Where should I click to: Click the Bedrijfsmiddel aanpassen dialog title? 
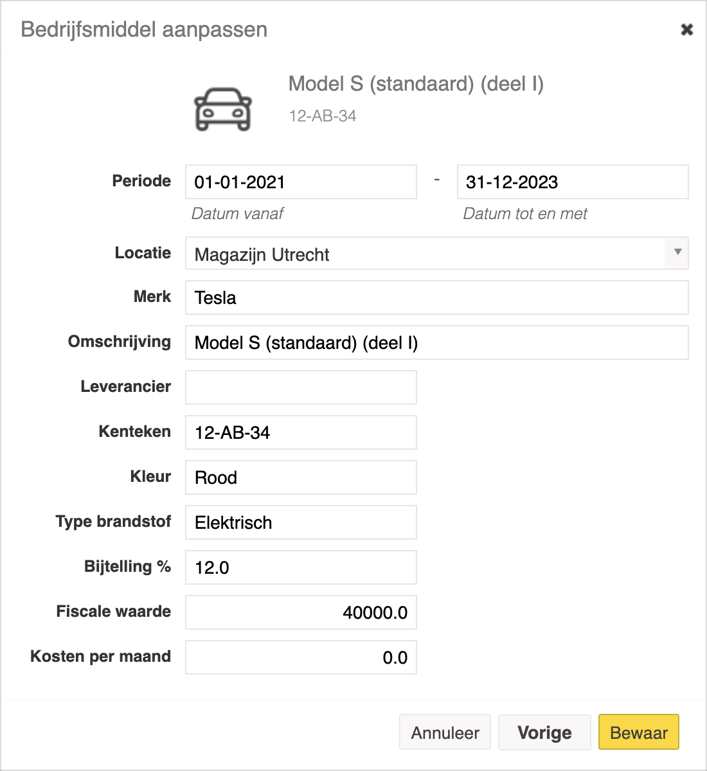tap(144, 30)
